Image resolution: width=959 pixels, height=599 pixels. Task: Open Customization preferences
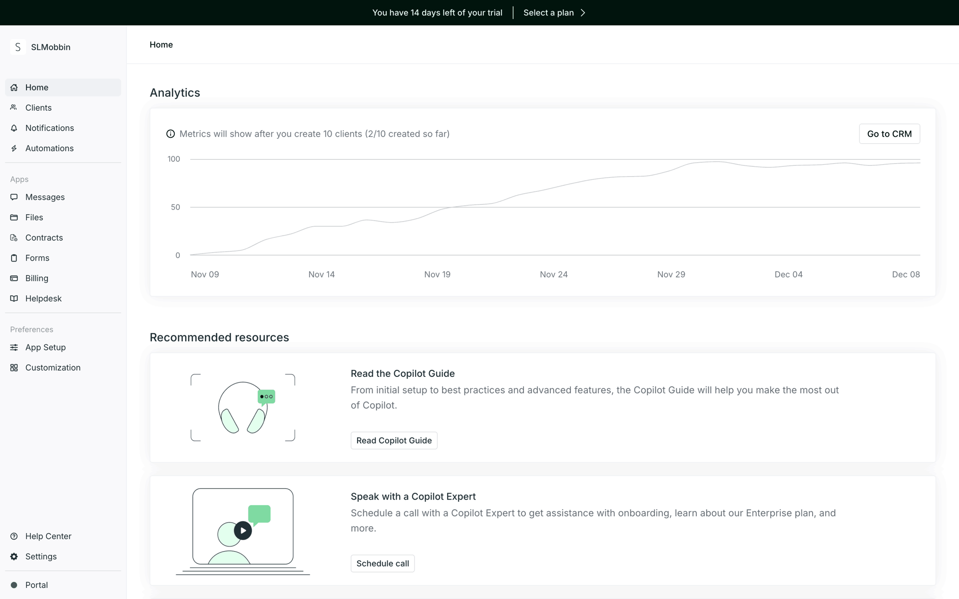tap(63, 368)
